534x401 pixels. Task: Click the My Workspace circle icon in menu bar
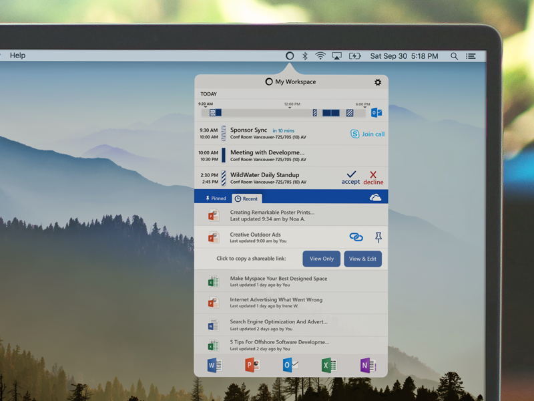tap(290, 55)
